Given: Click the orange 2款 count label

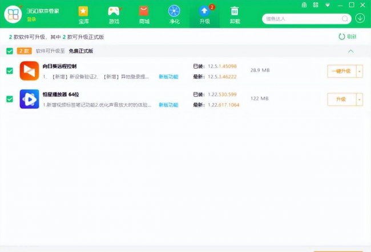Looking at the screenshot, I should tap(24, 51).
